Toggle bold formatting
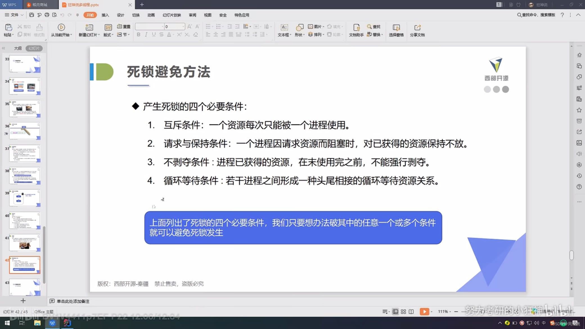 (x=138, y=35)
